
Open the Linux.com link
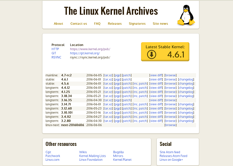click(x=52, y=160)
